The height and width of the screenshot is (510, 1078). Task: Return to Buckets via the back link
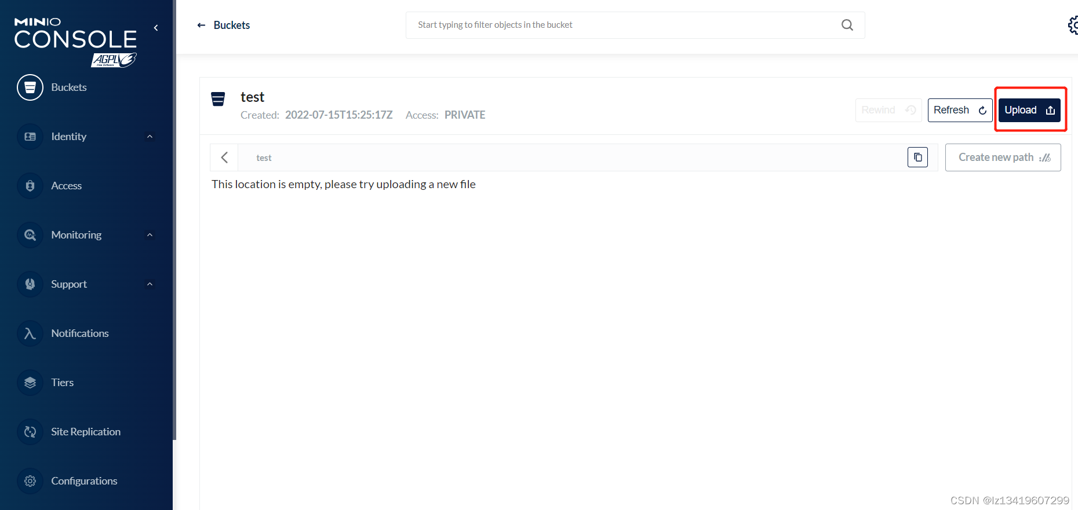[x=224, y=25]
